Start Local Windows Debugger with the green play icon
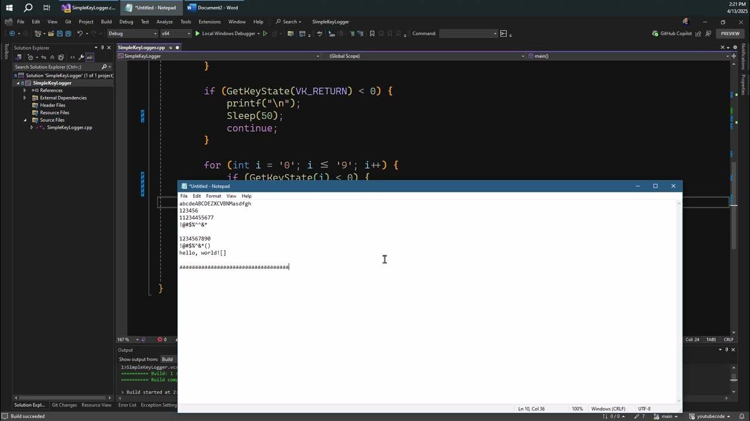 197,33
